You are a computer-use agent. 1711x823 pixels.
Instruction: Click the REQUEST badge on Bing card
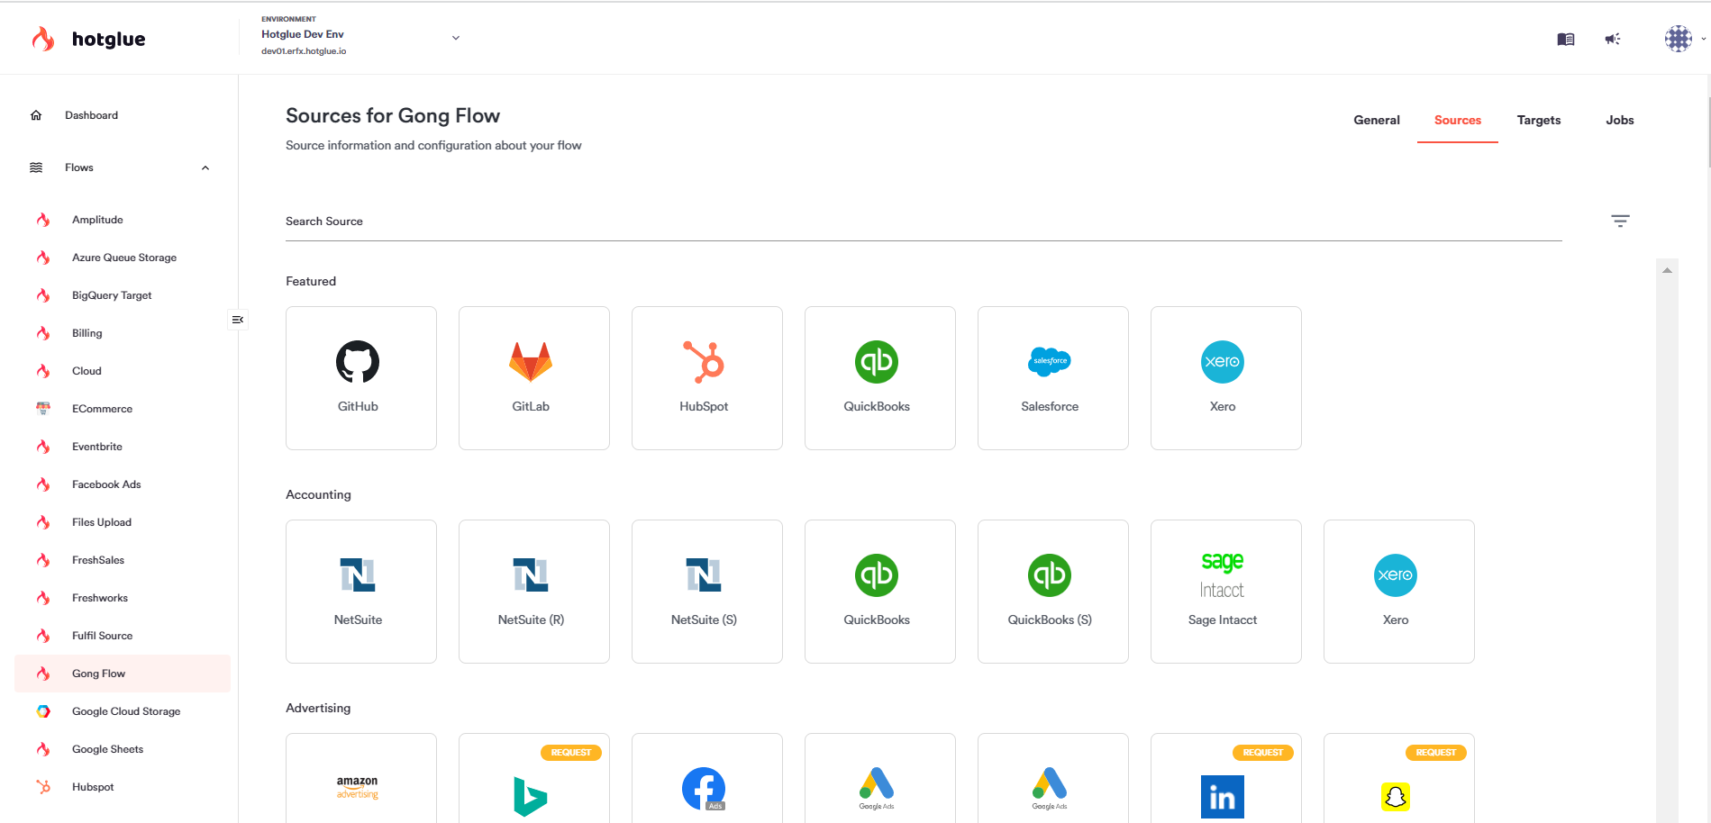pyautogui.click(x=570, y=753)
